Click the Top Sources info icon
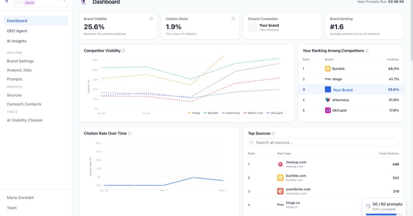Image resolution: width=413 pixels, height=216 pixels. [273, 133]
